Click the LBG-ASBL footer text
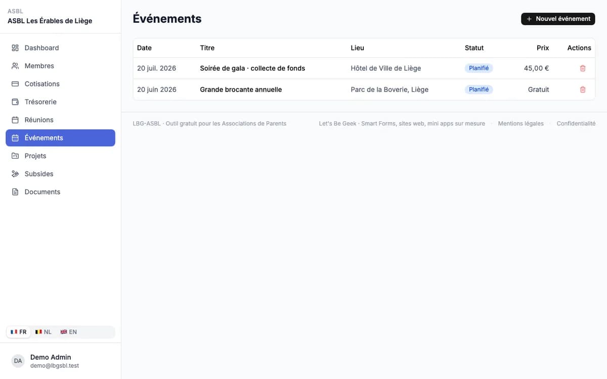This screenshot has height=379, width=607. click(x=209, y=123)
